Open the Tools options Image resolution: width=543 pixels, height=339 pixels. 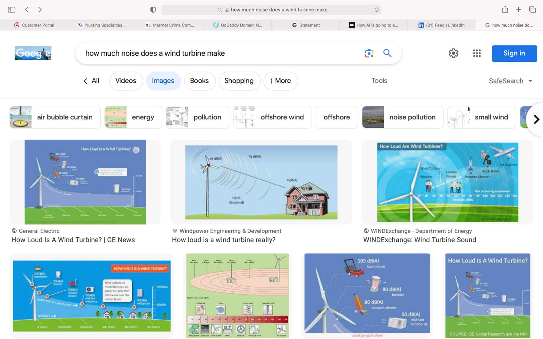[379, 81]
